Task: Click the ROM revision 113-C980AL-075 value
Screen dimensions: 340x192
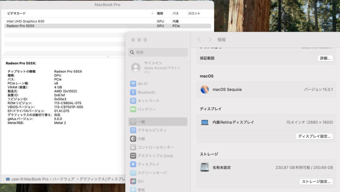Action: pos(68,103)
